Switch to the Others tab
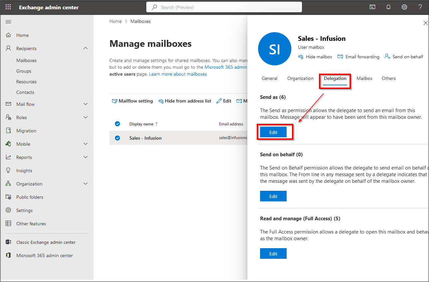This screenshot has height=282, width=429. [389, 79]
